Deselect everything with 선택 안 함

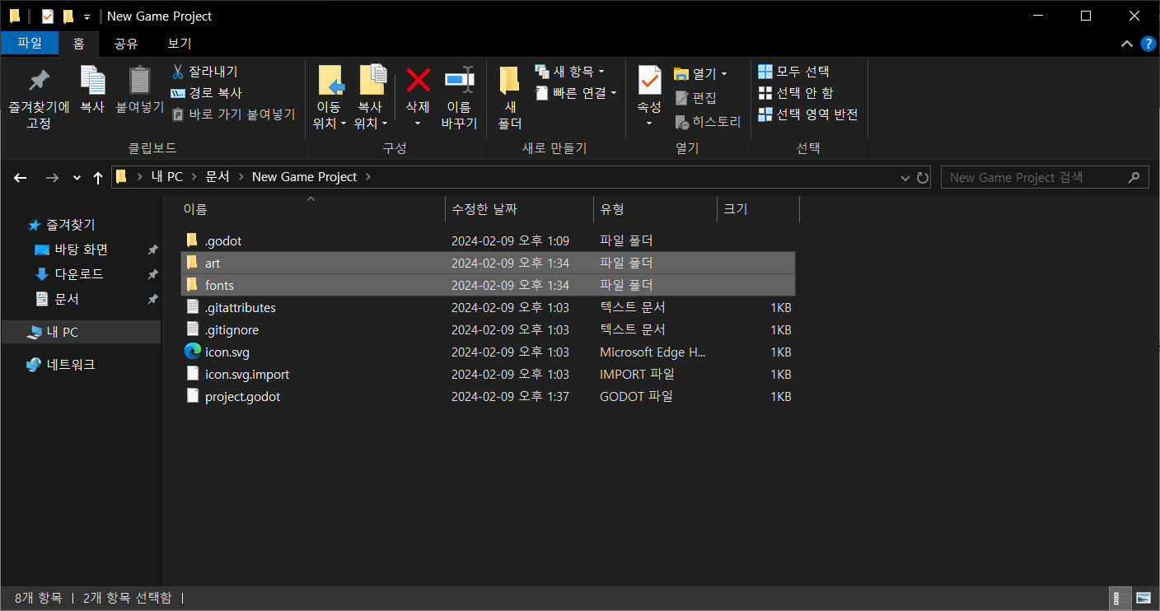click(795, 93)
